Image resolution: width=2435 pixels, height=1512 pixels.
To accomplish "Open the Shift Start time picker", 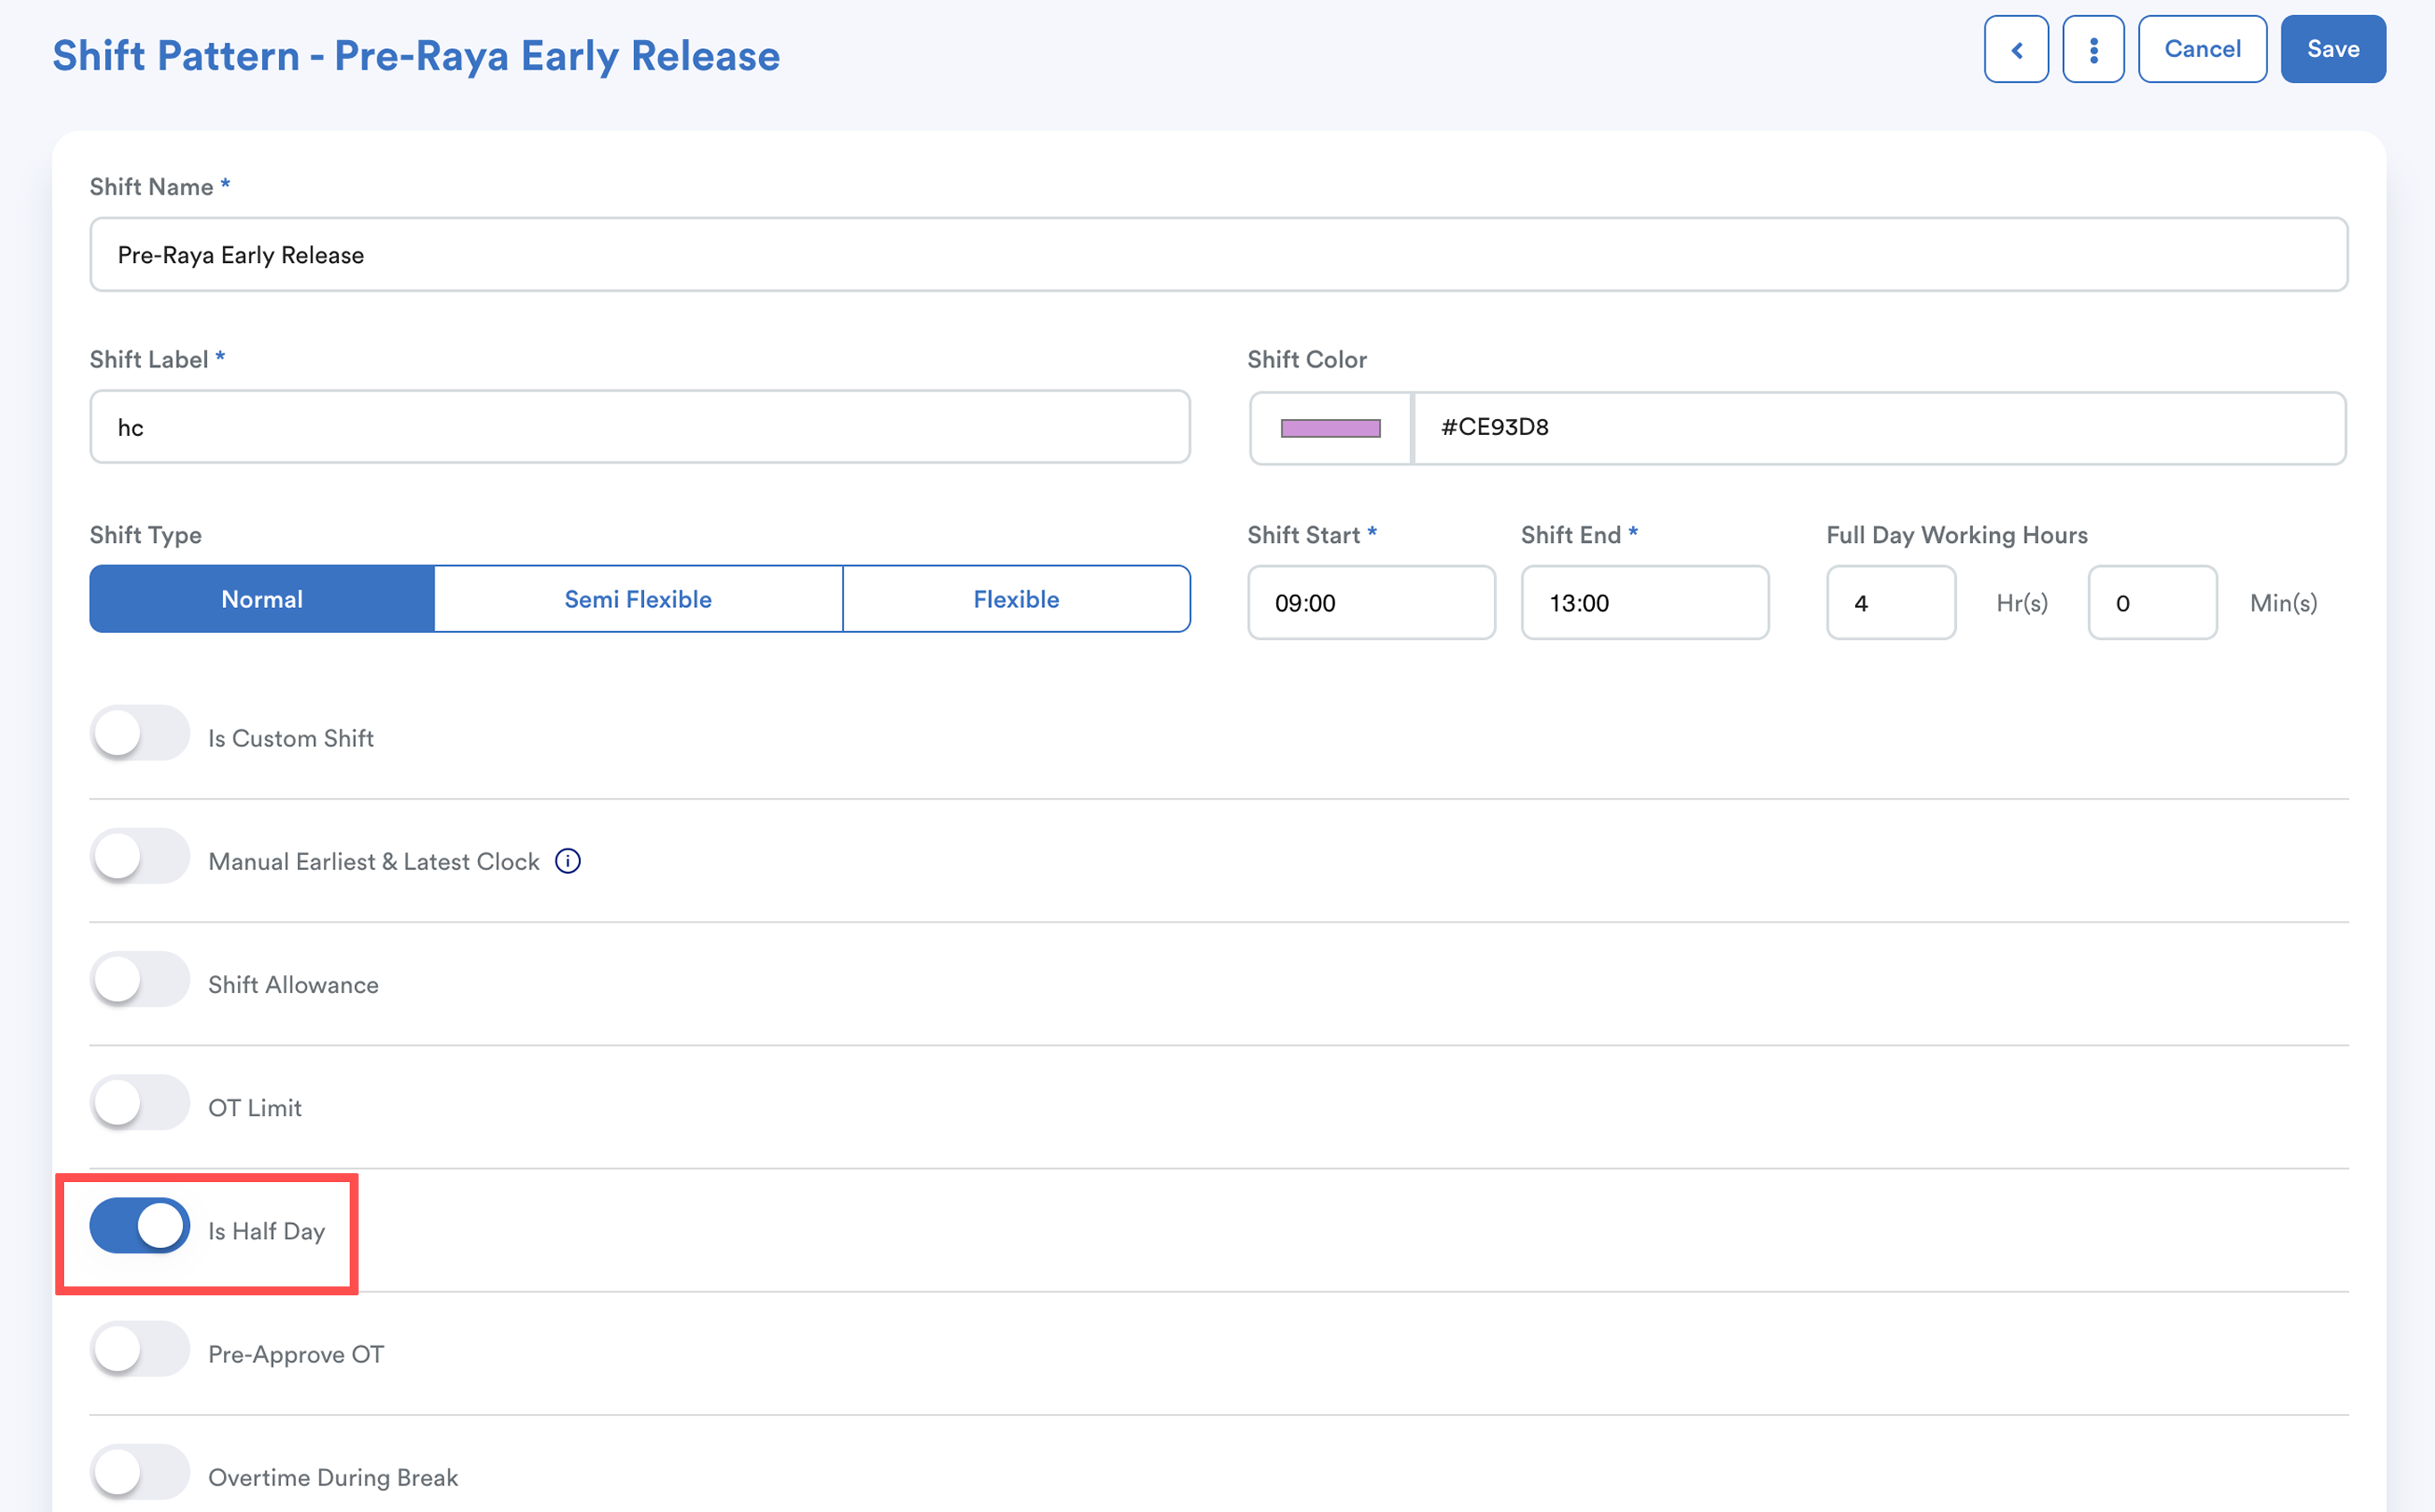I will coord(1371,603).
